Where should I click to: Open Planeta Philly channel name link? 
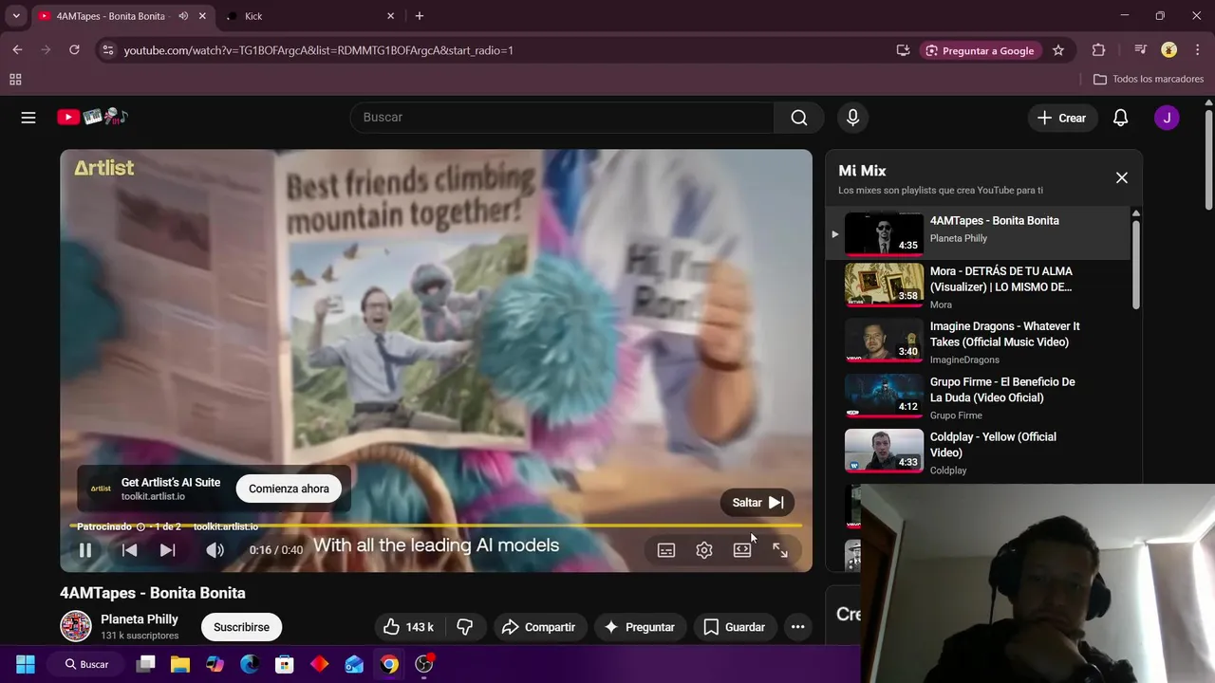(140, 619)
